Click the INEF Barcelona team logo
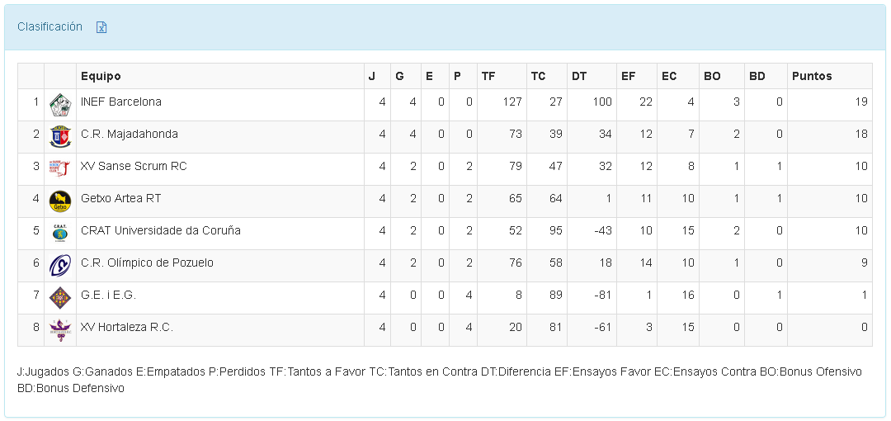Screen dimensions: 891x421 pos(60,105)
